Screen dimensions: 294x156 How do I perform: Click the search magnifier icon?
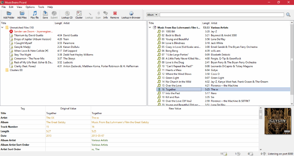coord(288,15)
